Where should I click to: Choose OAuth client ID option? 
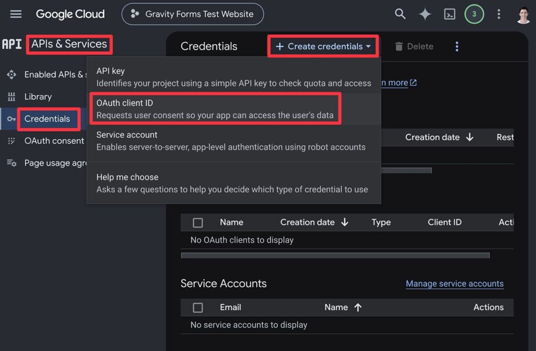pos(234,109)
